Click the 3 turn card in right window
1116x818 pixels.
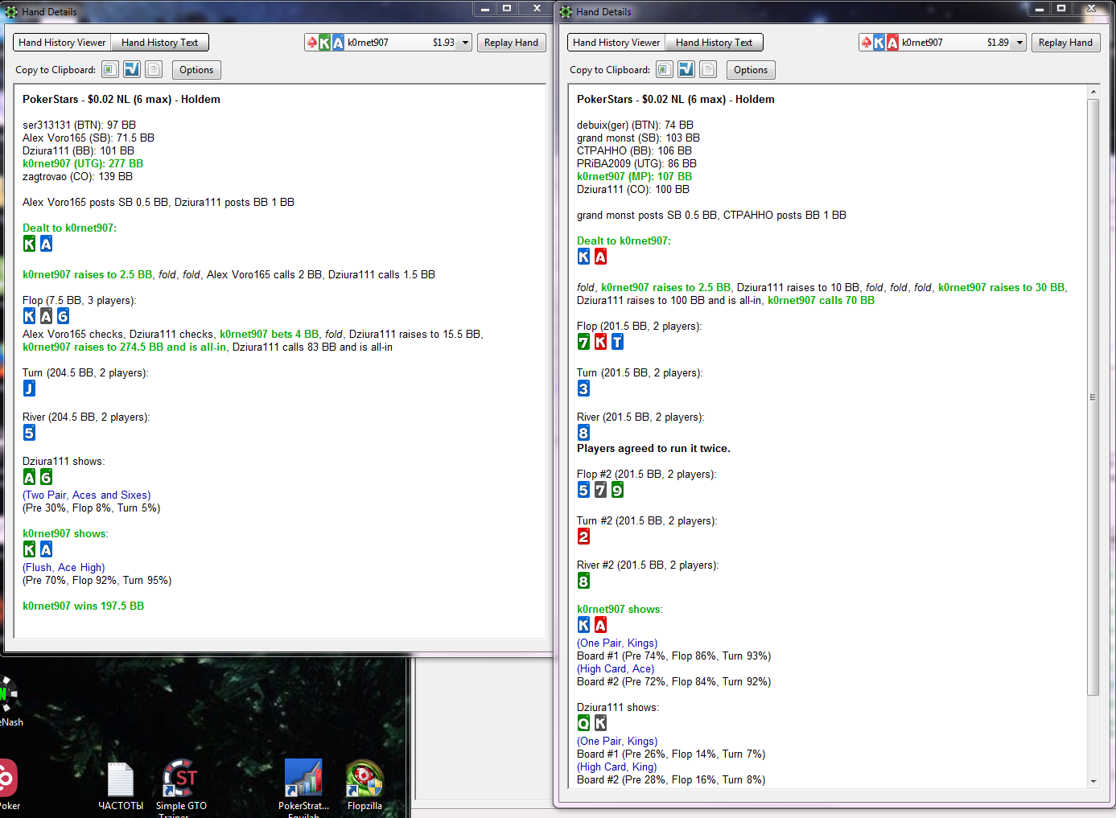583,388
